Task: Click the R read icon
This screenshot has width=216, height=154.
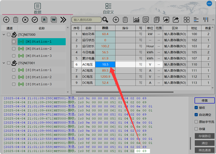Action: point(44,20)
